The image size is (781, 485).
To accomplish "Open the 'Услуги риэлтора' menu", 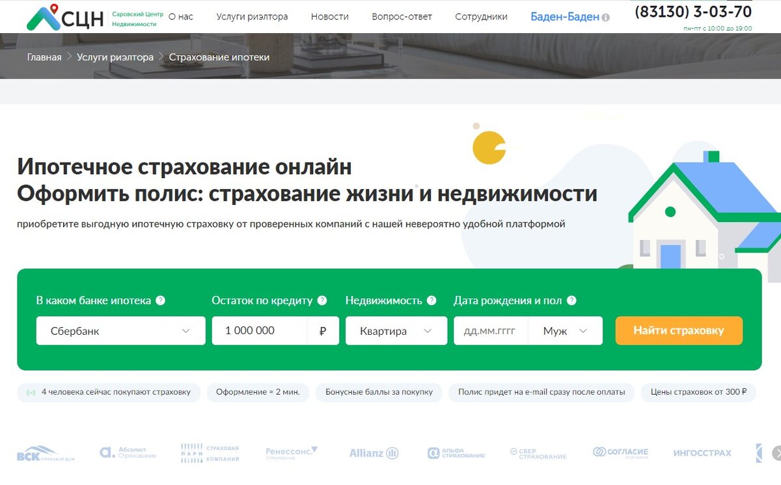I will (x=251, y=17).
